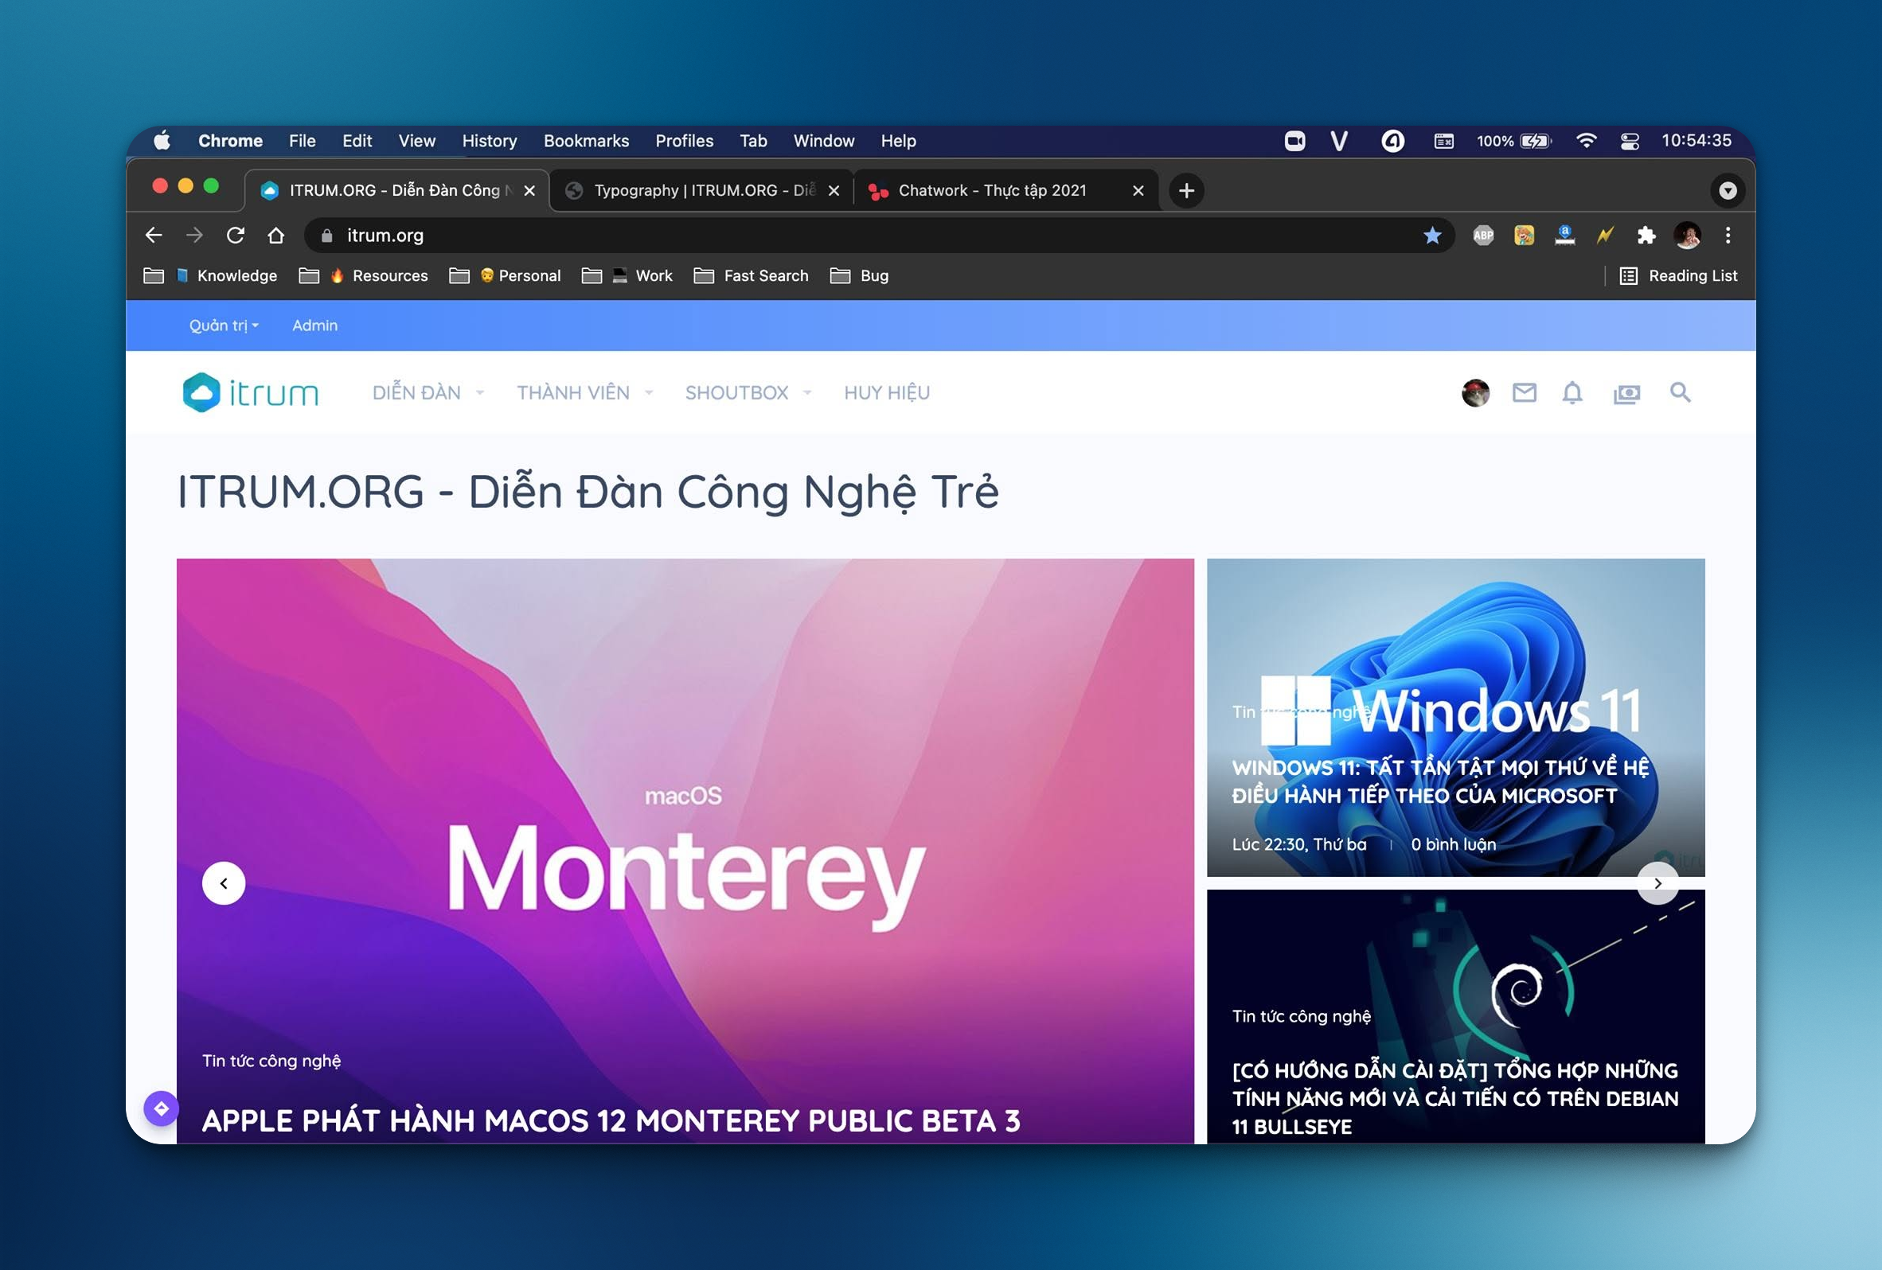Open the Apple macOS Monterey Beta 3 article
The height and width of the screenshot is (1270, 1882).
click(x=611, y=1121)
